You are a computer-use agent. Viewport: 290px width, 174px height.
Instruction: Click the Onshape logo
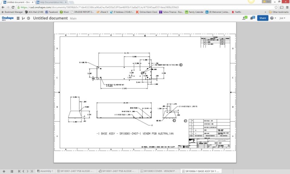(8, 18)
